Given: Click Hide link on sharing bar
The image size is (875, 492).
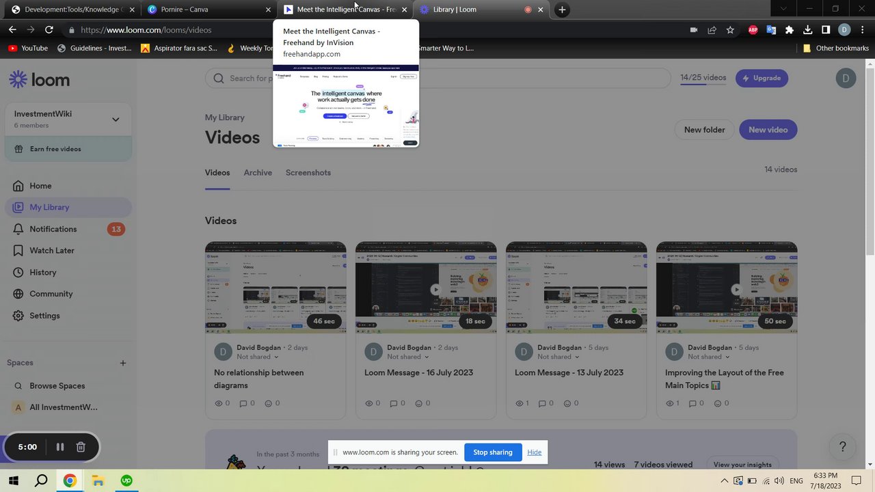Looking at the screenshot, I should [535, 452].
